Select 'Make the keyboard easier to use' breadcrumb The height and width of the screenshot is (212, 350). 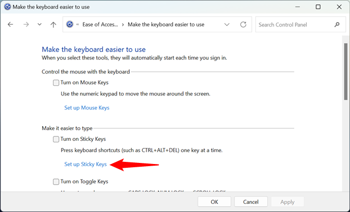166,24
